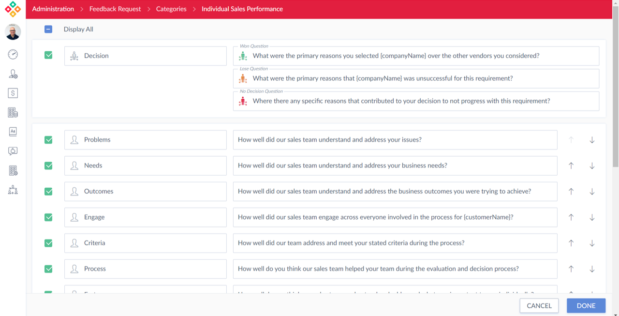This screenshot has width=619, height=316.
Task: Navigate to Feedback Request breadcrumb
Action: (x=115, y=9)
